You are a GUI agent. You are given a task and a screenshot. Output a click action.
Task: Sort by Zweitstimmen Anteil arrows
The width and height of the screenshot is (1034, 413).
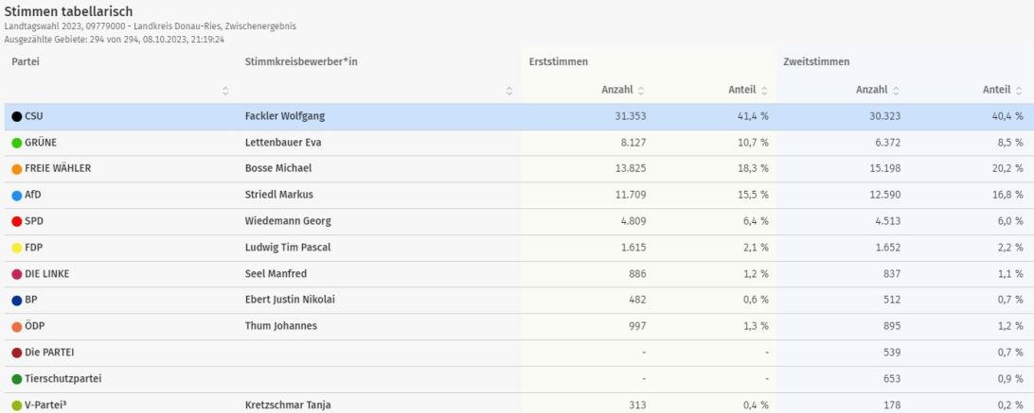[1019, 90]
